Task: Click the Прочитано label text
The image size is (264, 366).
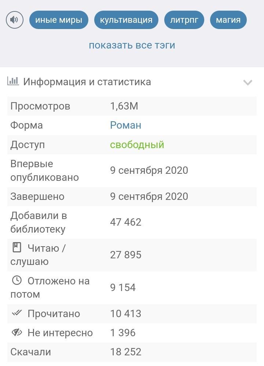Action: (54, 313)
